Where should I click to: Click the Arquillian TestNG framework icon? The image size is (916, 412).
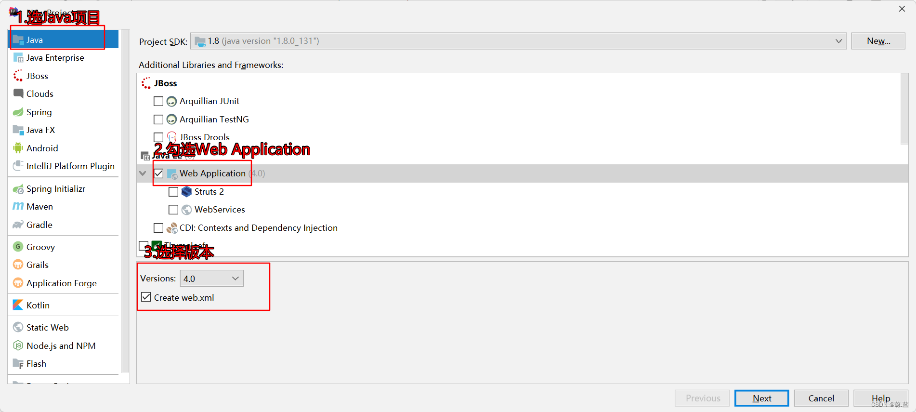point(171,119)
